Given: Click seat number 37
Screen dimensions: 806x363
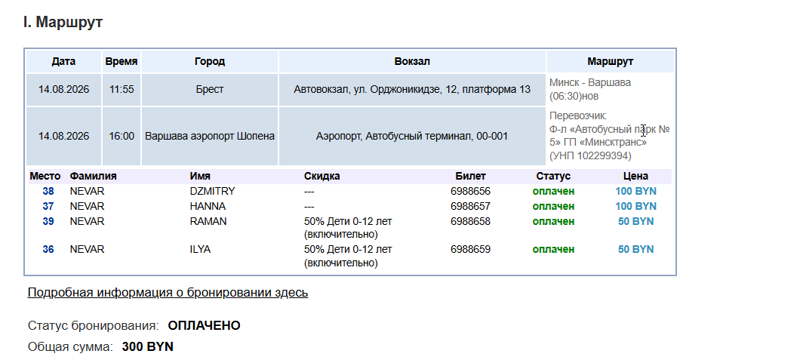Looking at the screenshot, I should tap(48, 206).
